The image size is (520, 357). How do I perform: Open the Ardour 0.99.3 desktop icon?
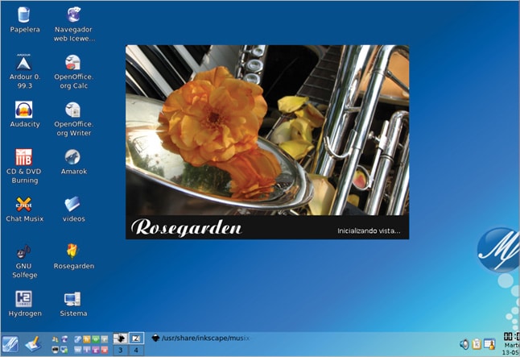[x=24, y=71]
